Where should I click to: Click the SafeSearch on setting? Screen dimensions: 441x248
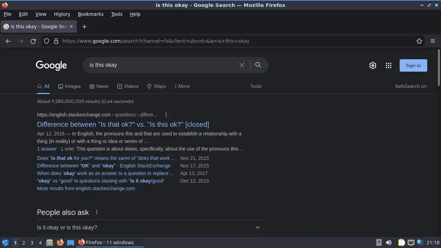[411, 86]
